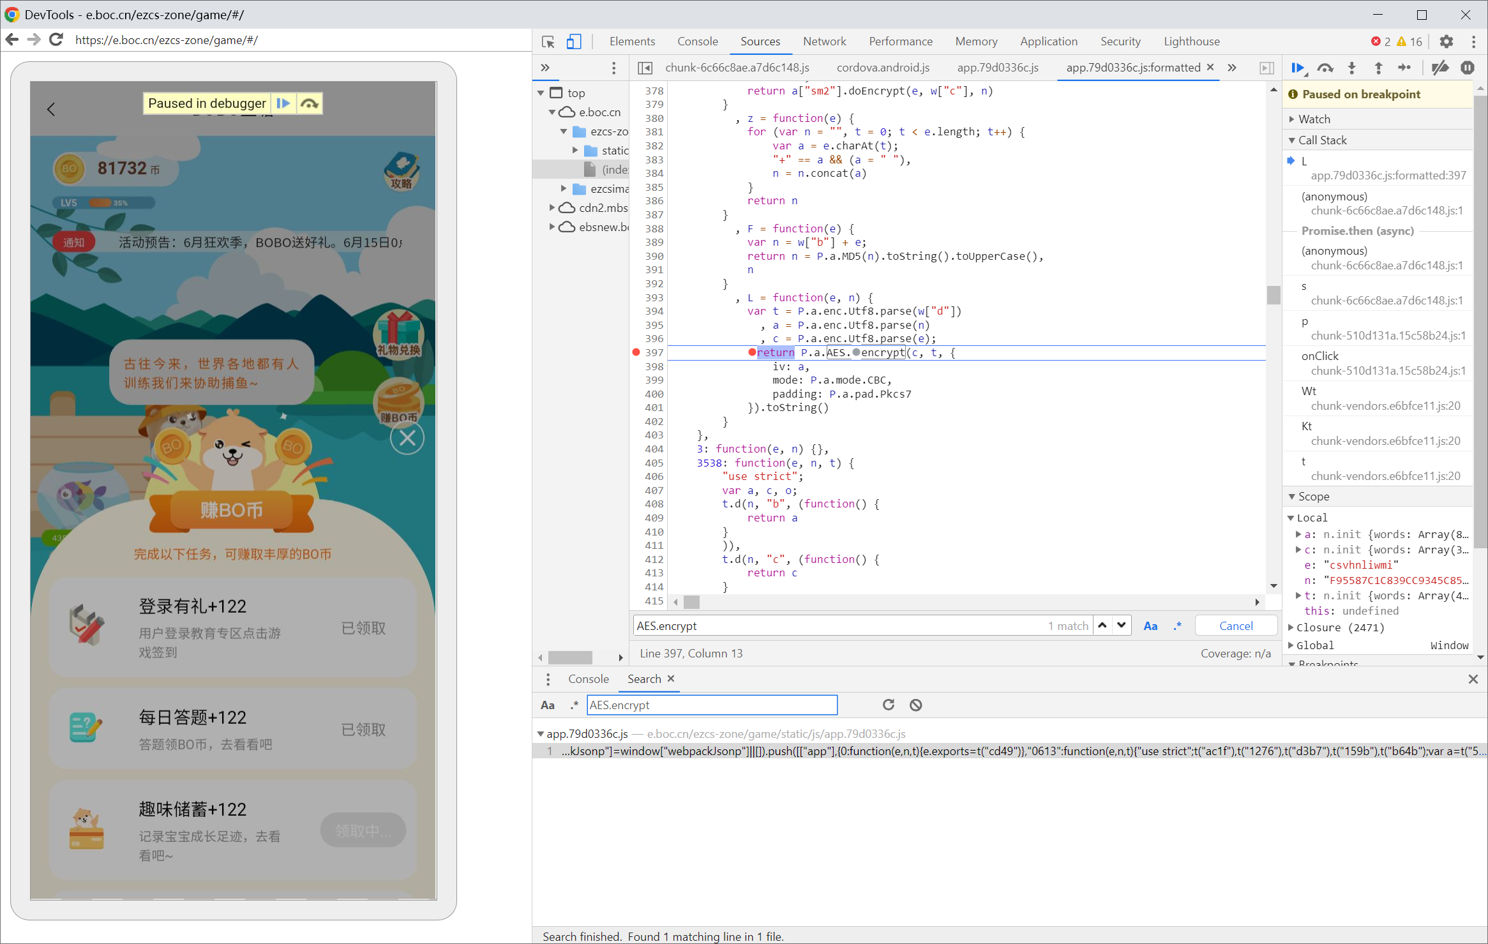
Task: Toggle match case in find bar
Action: 1150,626
